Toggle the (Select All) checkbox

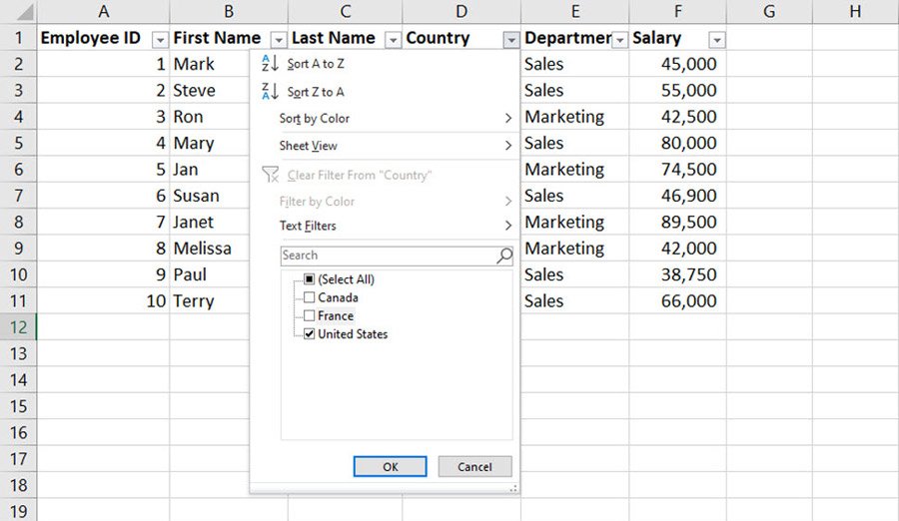309,279
